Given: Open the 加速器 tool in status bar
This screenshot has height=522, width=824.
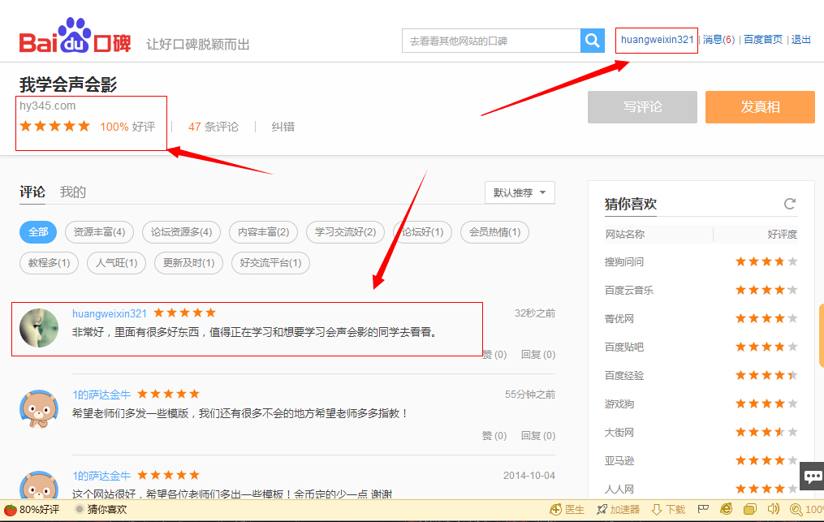Looking at the screenshot, I should [618, 509].
